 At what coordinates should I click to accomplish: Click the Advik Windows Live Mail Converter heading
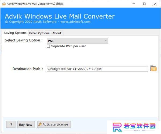coord(60,16)
